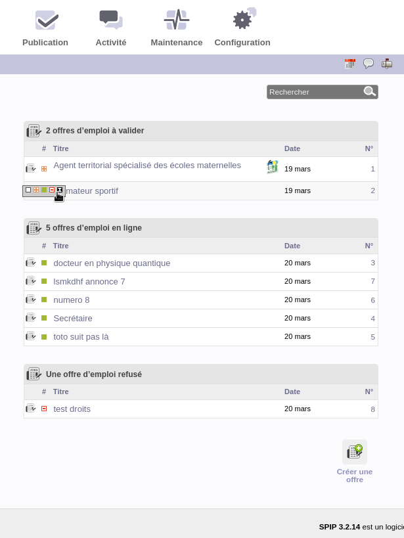Sort offres à valider table by Date

pyautogui.click(x=292, y=148)
